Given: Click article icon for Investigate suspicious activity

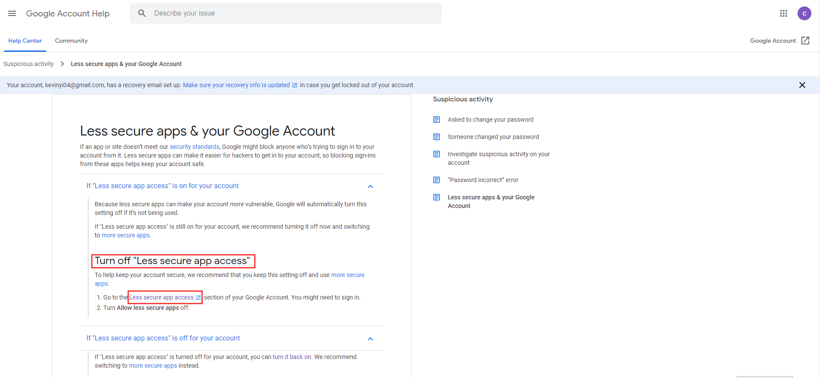Looking at the screenshot, I should pyautogui.click(x=437, y=154).
